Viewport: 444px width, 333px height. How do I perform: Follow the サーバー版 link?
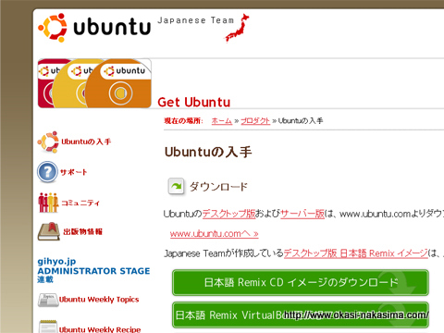pos(302,214)
